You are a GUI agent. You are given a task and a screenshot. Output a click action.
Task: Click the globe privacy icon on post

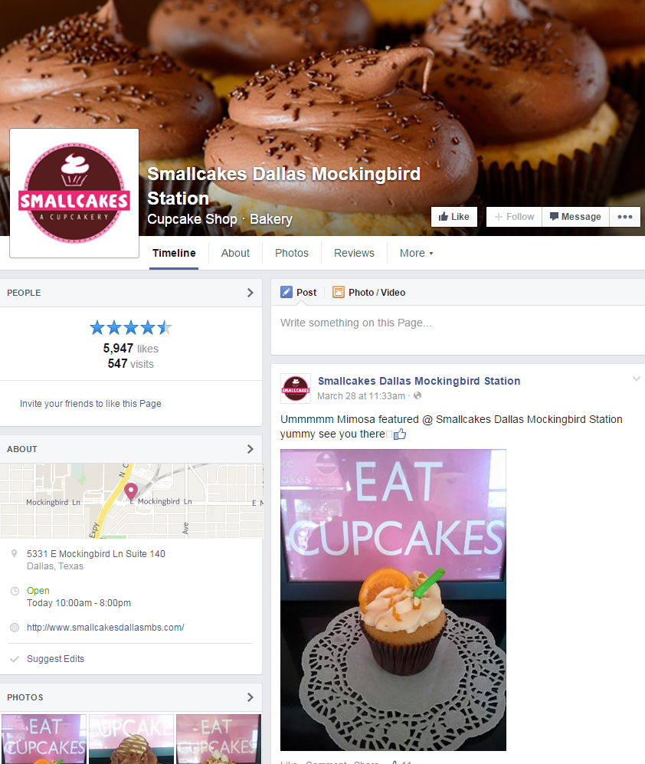(x=417, y=395)
